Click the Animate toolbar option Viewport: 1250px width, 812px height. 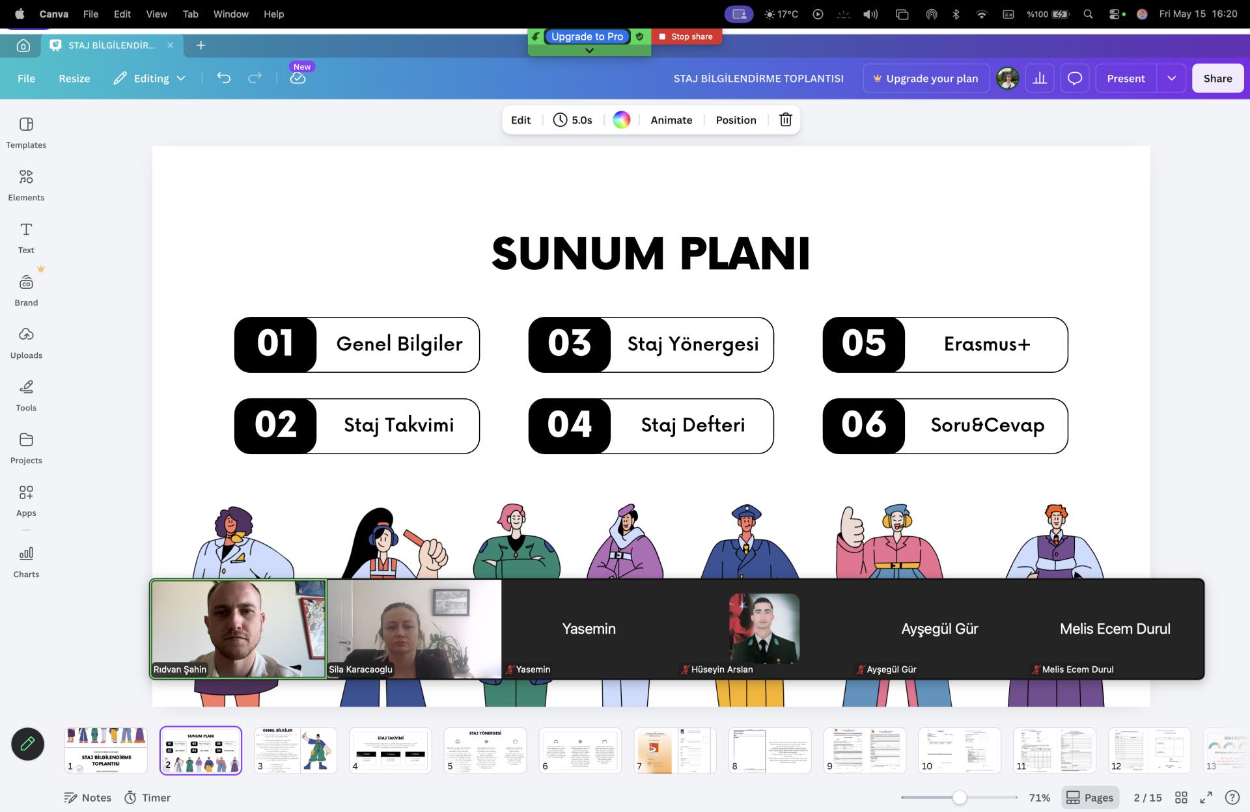[671, 120]
